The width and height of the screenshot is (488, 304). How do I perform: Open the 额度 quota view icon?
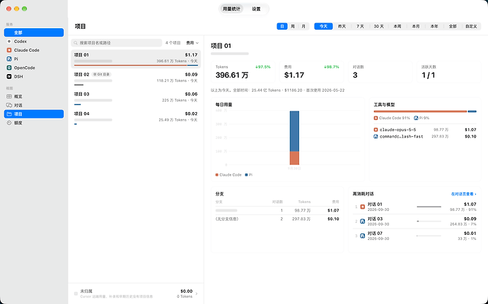[x=9, y=123]
